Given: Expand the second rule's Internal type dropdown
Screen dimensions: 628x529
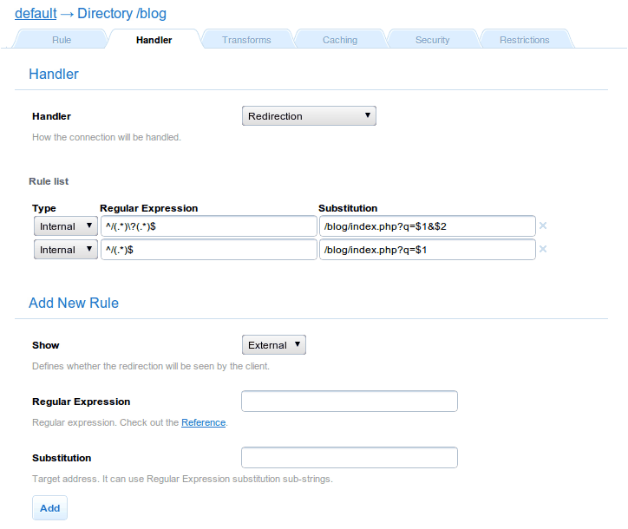Looking at the screenshot, I should [66, 250].
